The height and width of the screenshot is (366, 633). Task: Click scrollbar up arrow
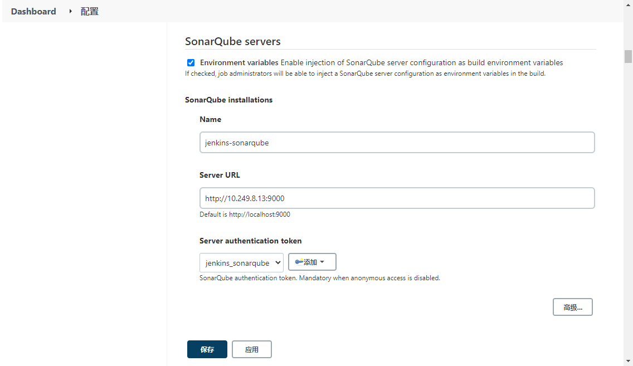pos(628,4)
